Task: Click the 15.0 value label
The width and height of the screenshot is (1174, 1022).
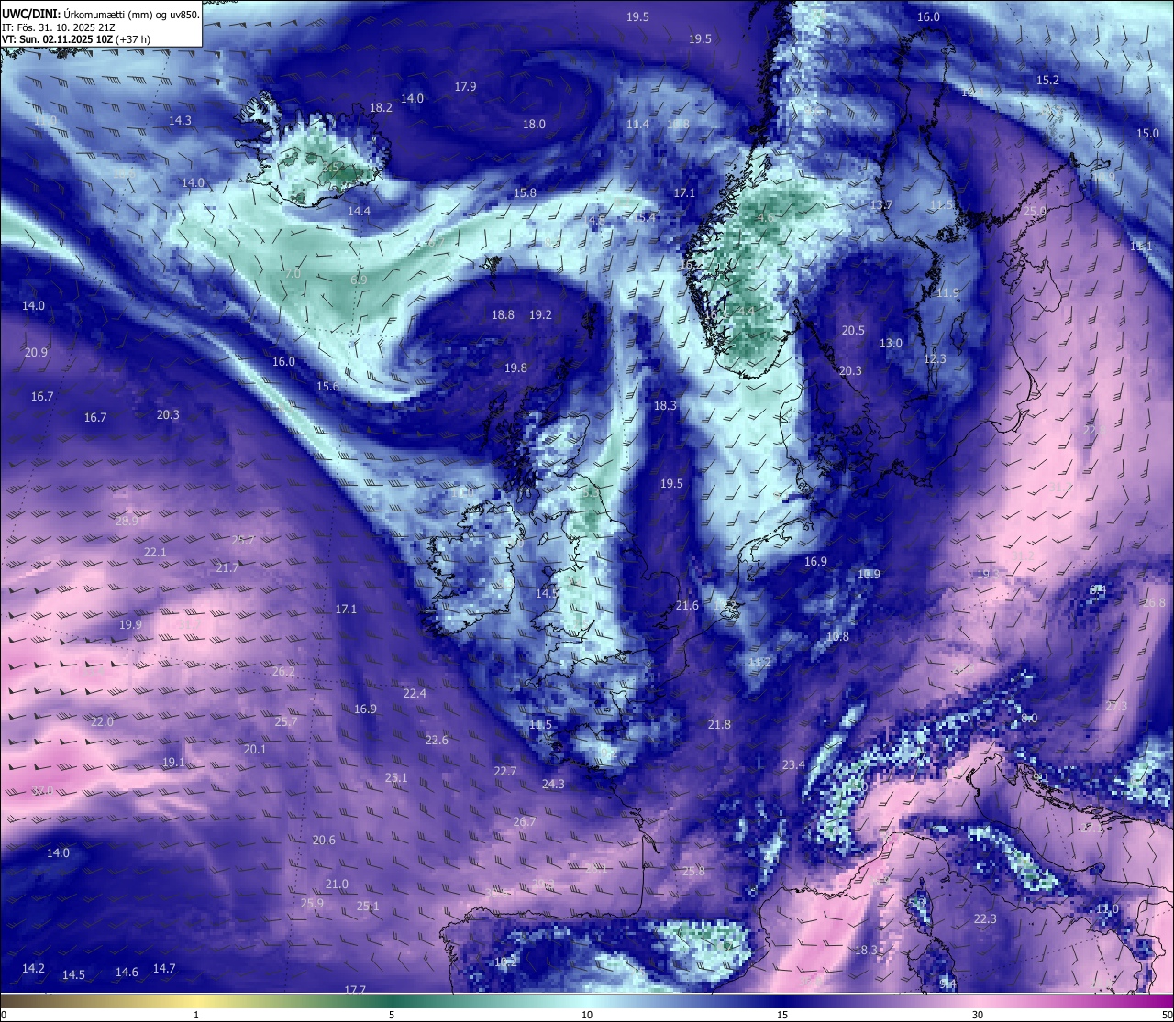Action: [x=1147, y=134]
